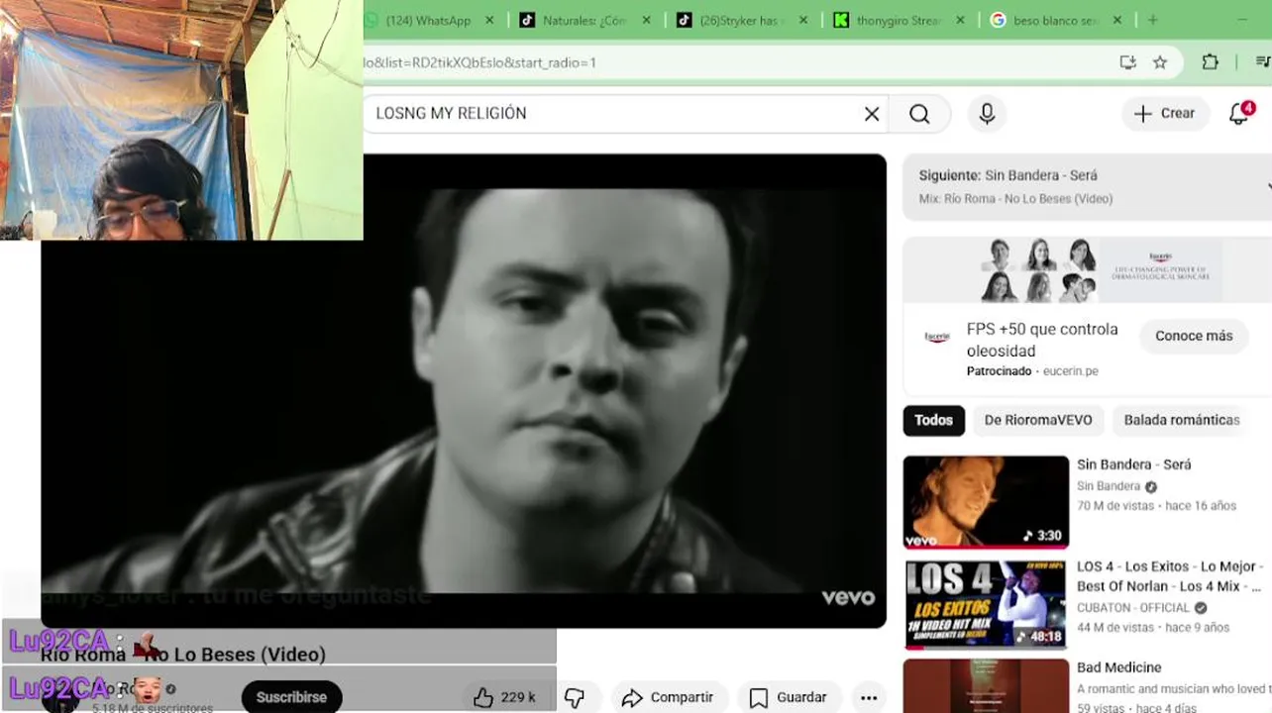Start voice search with microphone icon
The image size is (1272, 713).
[x=987, y=114]
